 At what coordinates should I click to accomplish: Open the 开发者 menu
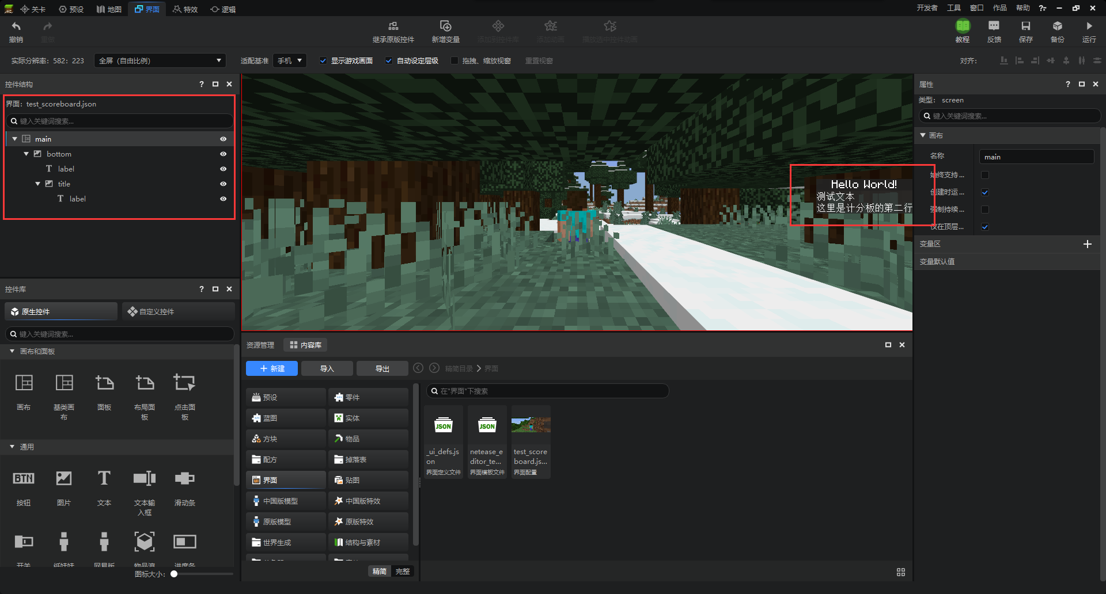927,8
